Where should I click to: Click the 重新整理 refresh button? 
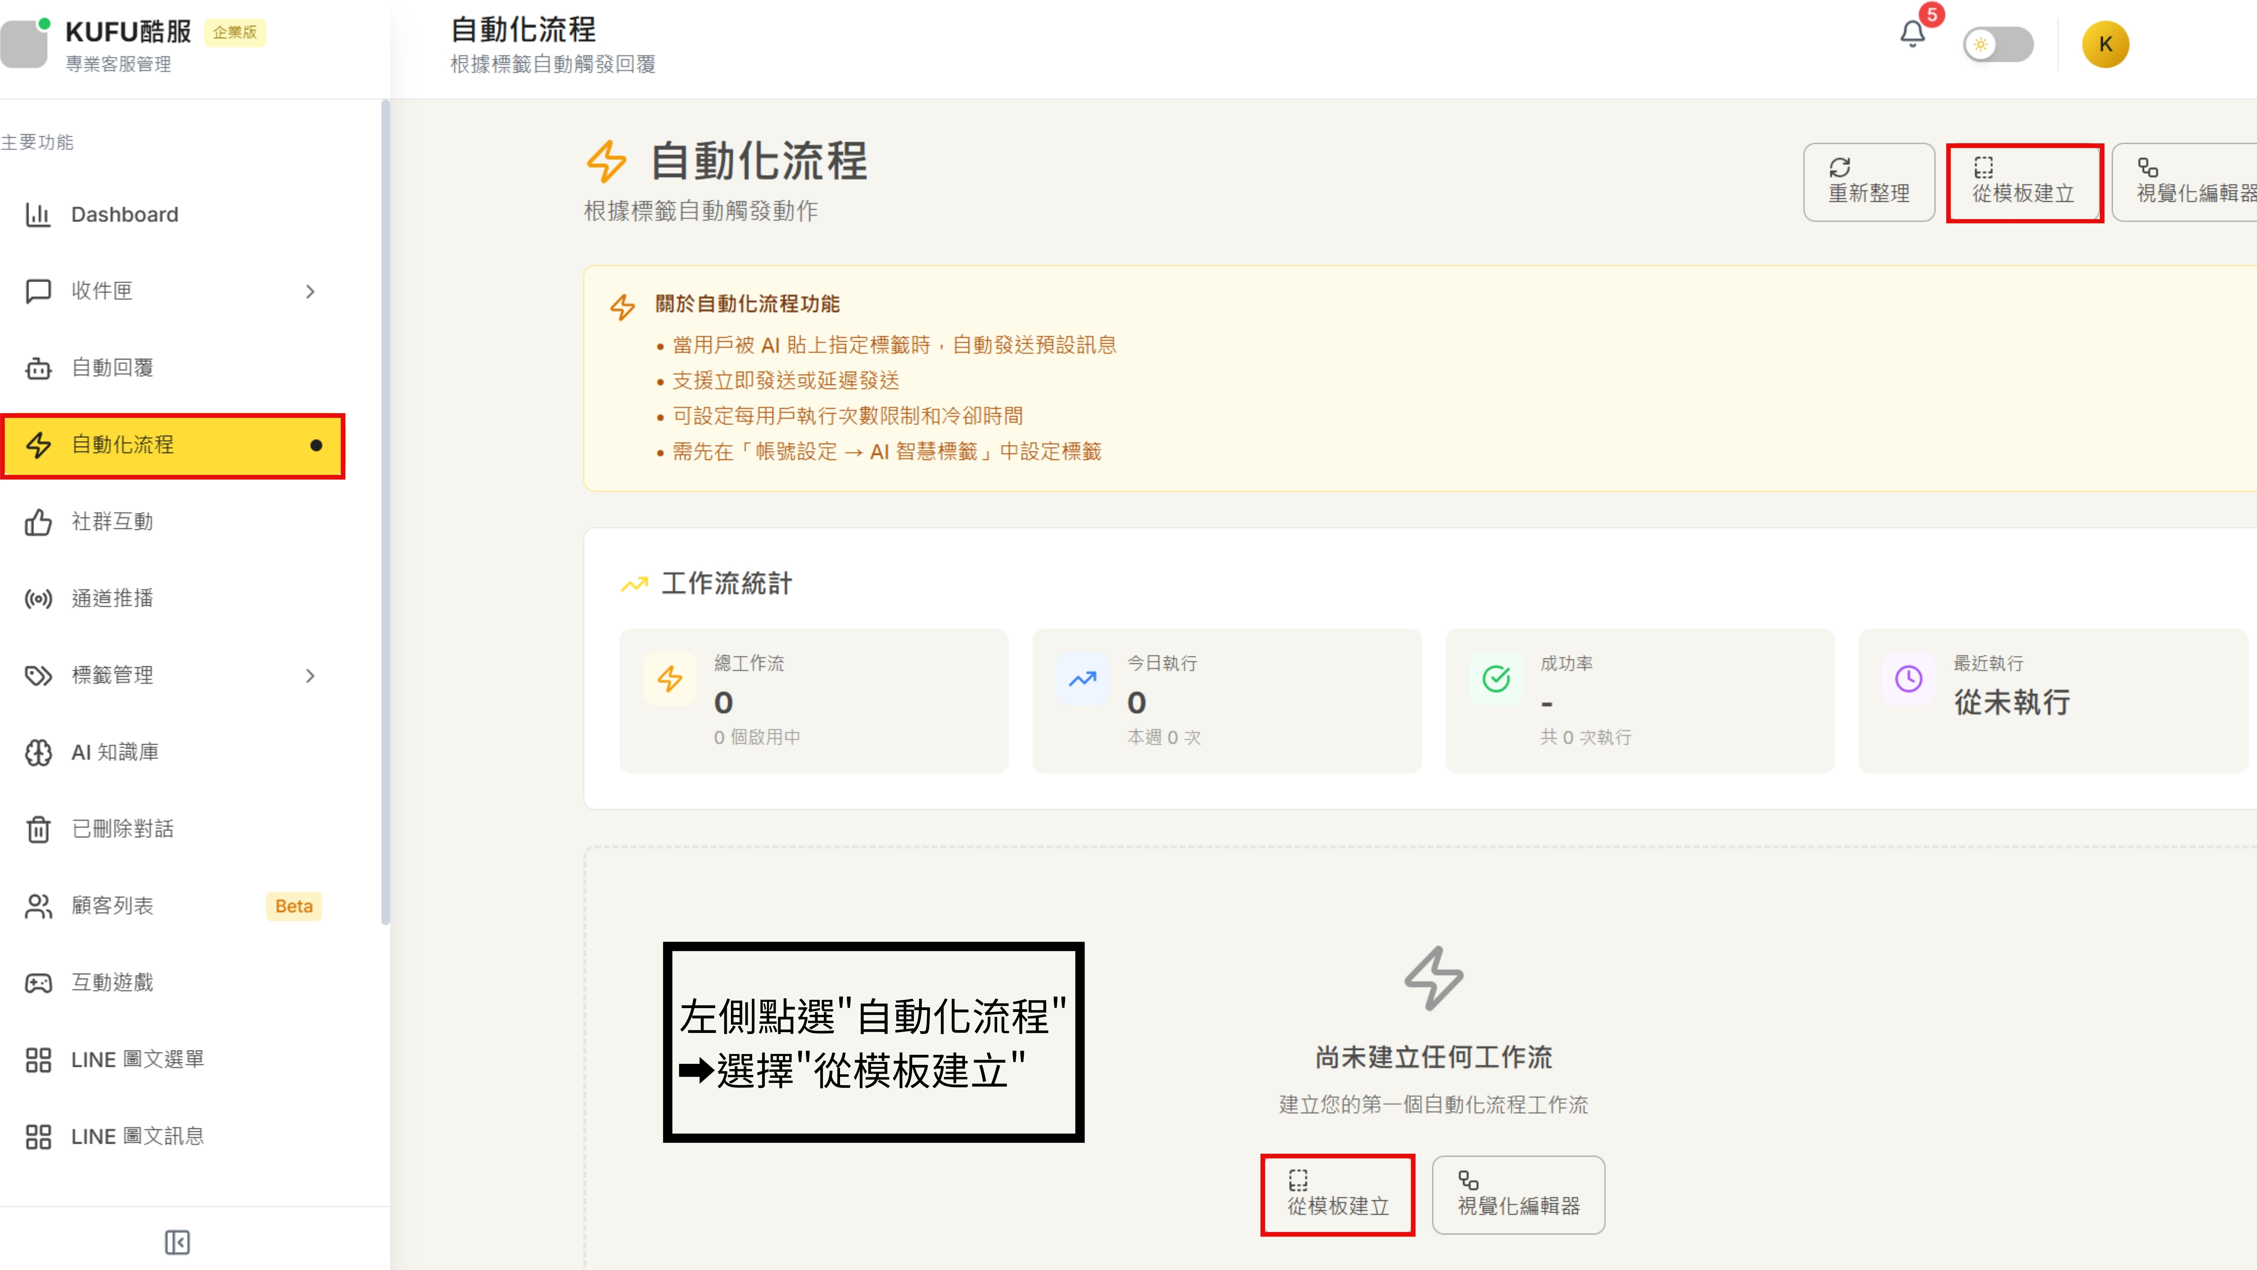coord(1868,182)
